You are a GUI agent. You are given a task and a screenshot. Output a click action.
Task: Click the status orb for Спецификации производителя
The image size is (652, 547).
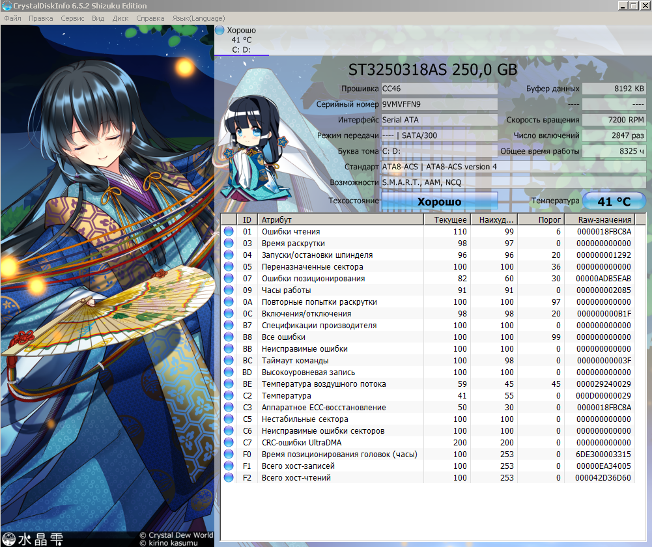point(228,325)
